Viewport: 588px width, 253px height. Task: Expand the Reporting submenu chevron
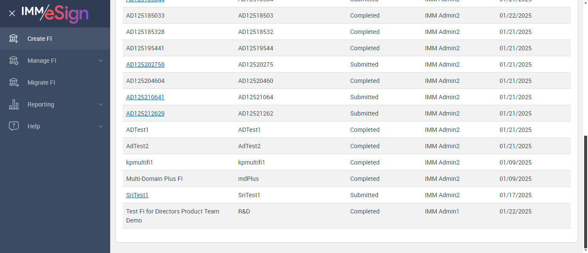point(101,104)
